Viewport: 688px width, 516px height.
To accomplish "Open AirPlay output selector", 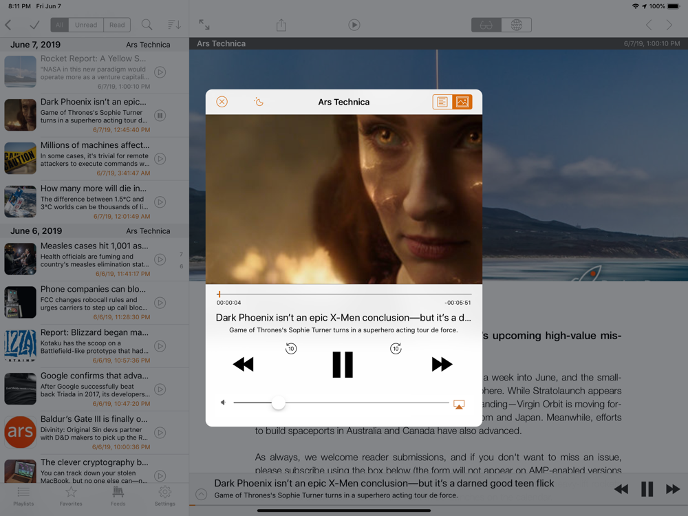I will coord(459,404).
